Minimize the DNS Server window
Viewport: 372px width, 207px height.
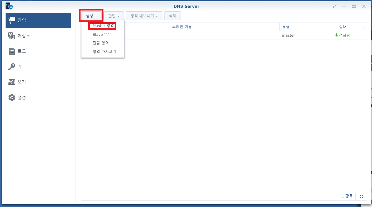pyautogui.click(x=344, y=6)
